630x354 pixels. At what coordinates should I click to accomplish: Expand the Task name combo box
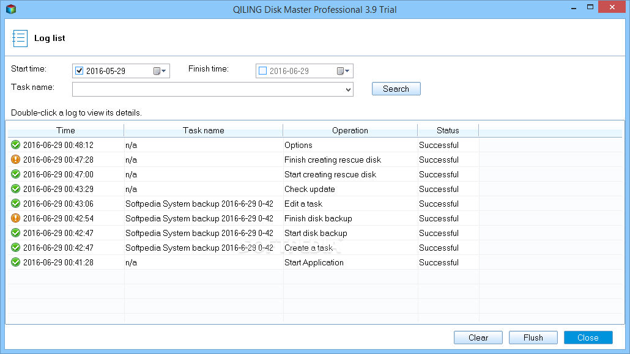348,90
